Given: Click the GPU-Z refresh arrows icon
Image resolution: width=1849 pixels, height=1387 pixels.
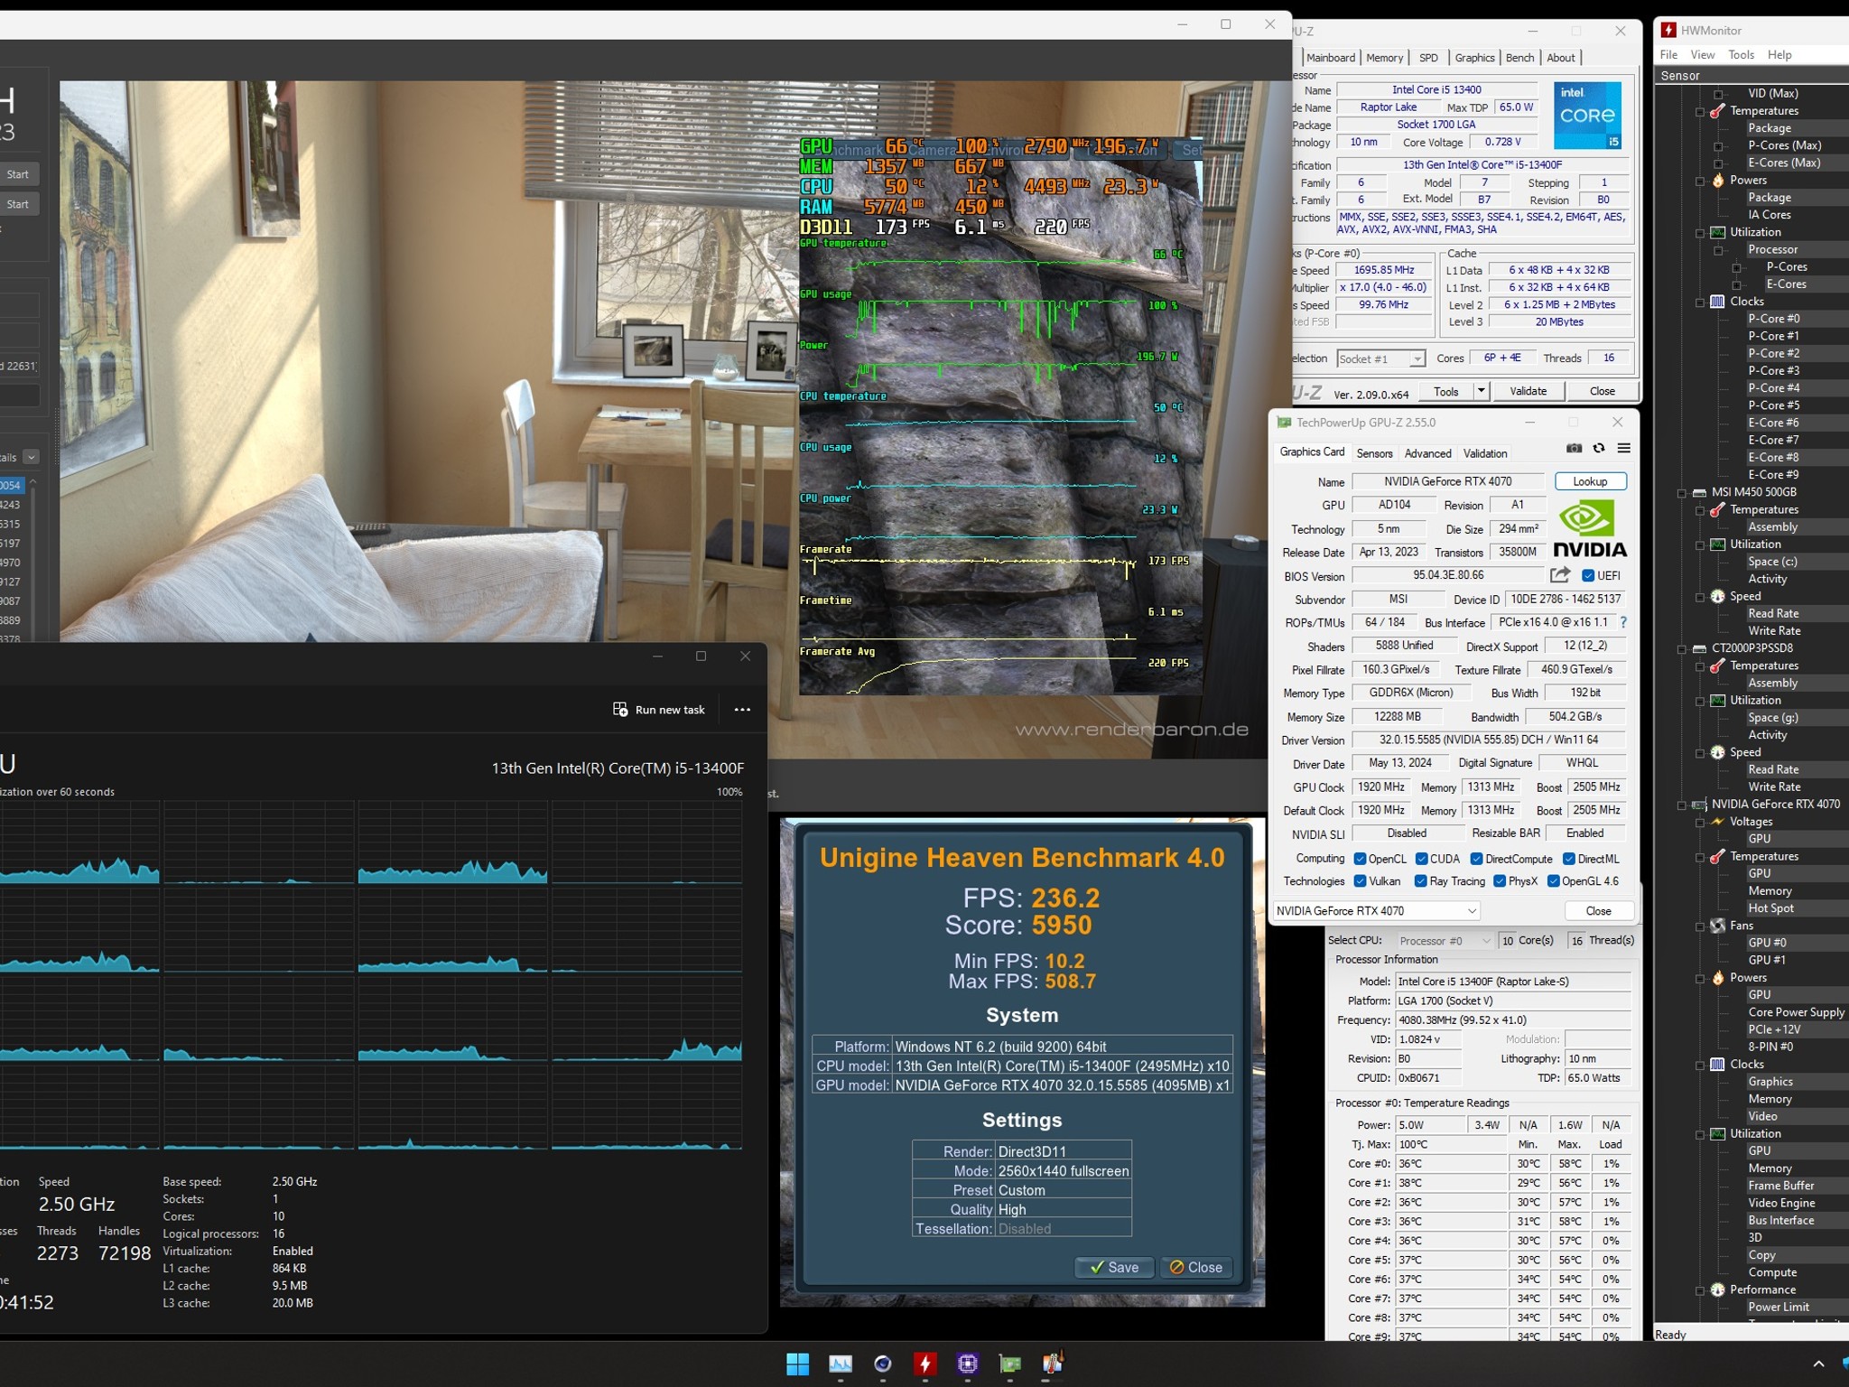Looking at the screenshot, I should click(x=1599, y=448).
